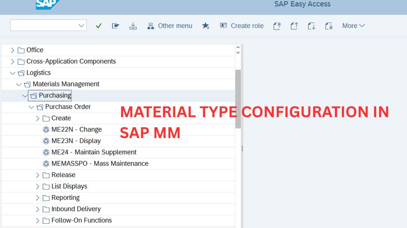This screenshot has height=228, width=407.
Task: Click the Create folder icon
Action: coord(46,118)
